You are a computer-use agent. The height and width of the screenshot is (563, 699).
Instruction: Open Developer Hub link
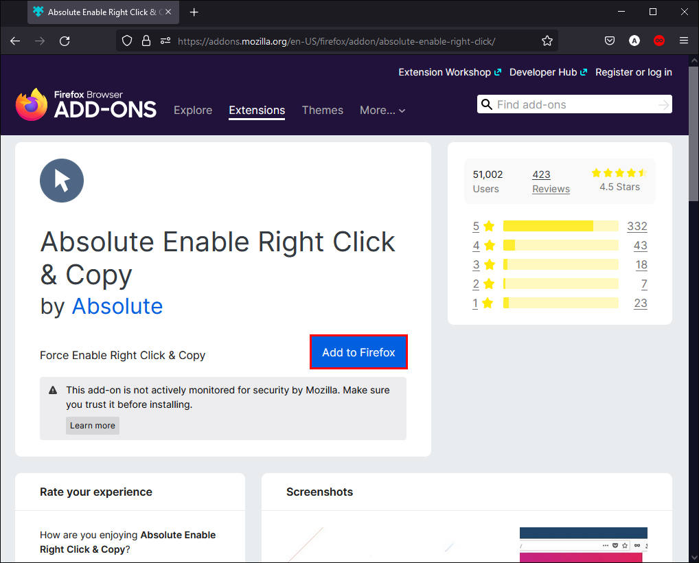pos(549,72)
